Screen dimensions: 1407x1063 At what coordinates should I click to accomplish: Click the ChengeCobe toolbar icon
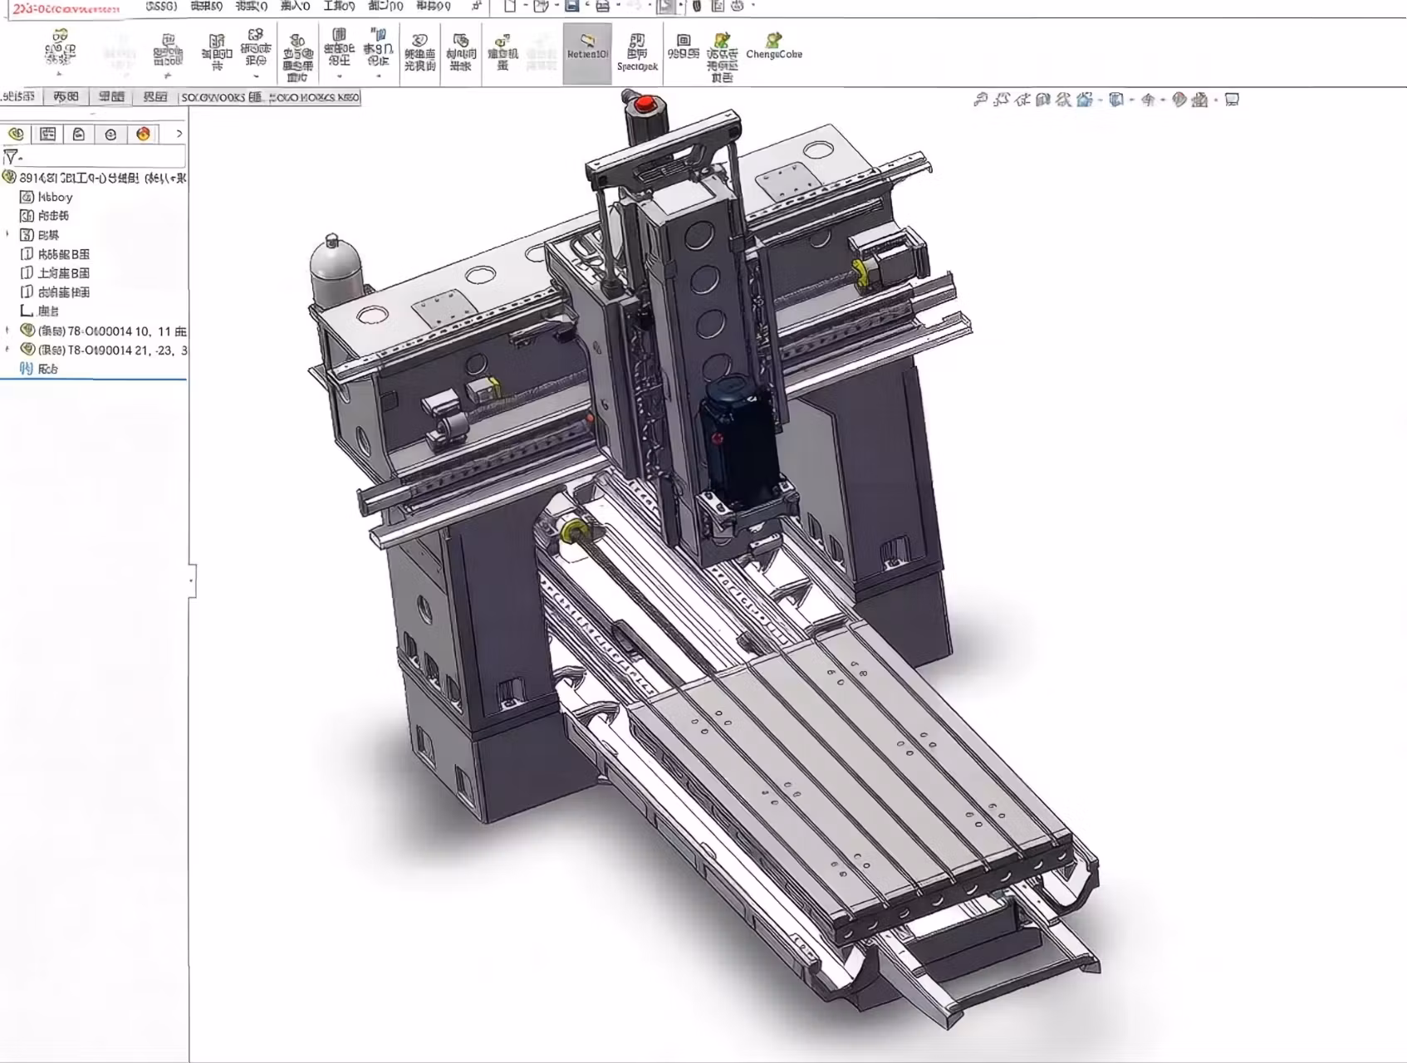pos(774,47)
